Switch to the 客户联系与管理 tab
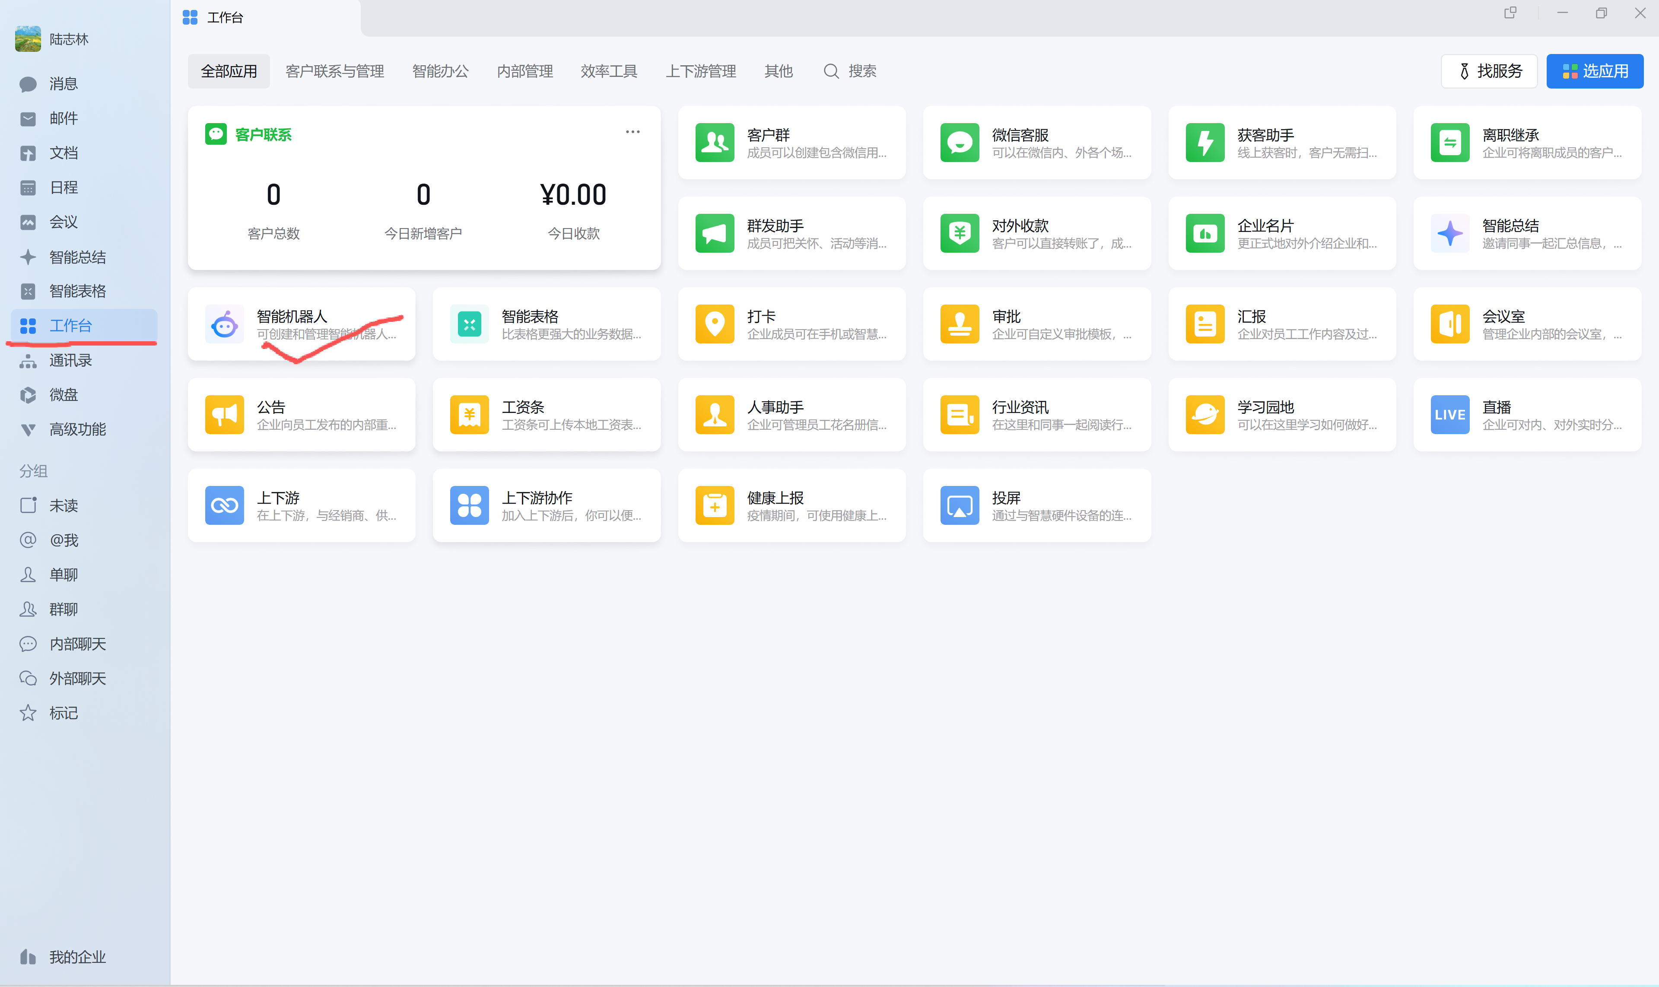1659x987 pixels. click(x=334, y=71)
